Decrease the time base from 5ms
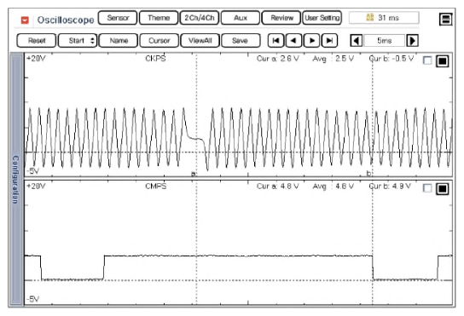Screen dimensions: 464x316 357,41
